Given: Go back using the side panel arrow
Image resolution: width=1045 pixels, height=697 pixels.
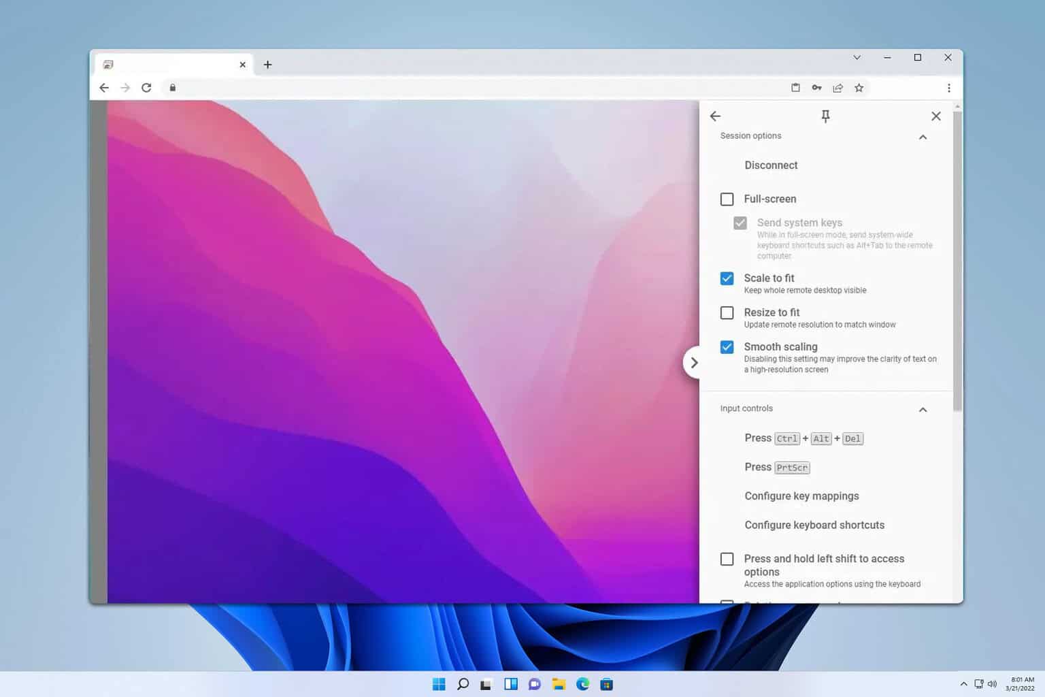Looking at the screenshot, I should [715, 116].
